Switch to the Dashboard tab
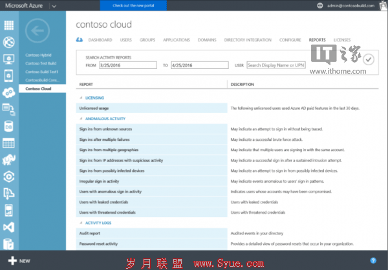This screenshot has height=270, width=388. pyautogui.click(x=100, y=40)
